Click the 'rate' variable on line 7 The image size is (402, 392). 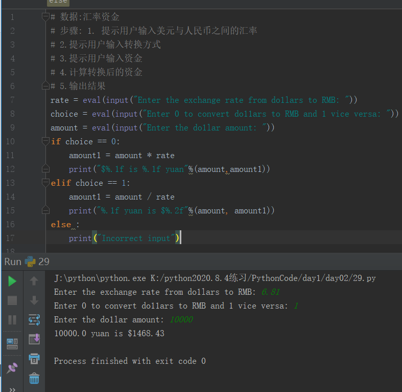coord(59,100)
